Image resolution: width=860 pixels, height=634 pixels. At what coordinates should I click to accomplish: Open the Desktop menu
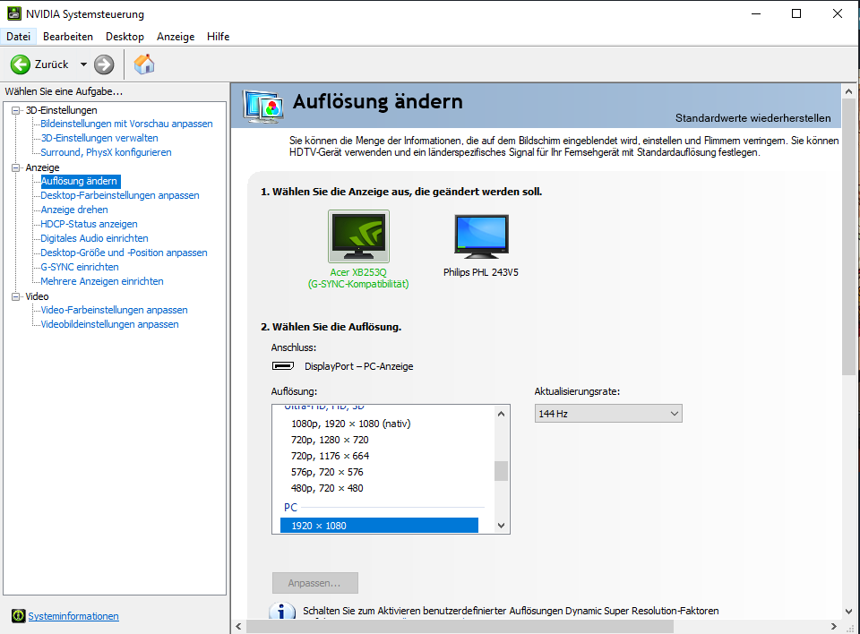[125, 37]
